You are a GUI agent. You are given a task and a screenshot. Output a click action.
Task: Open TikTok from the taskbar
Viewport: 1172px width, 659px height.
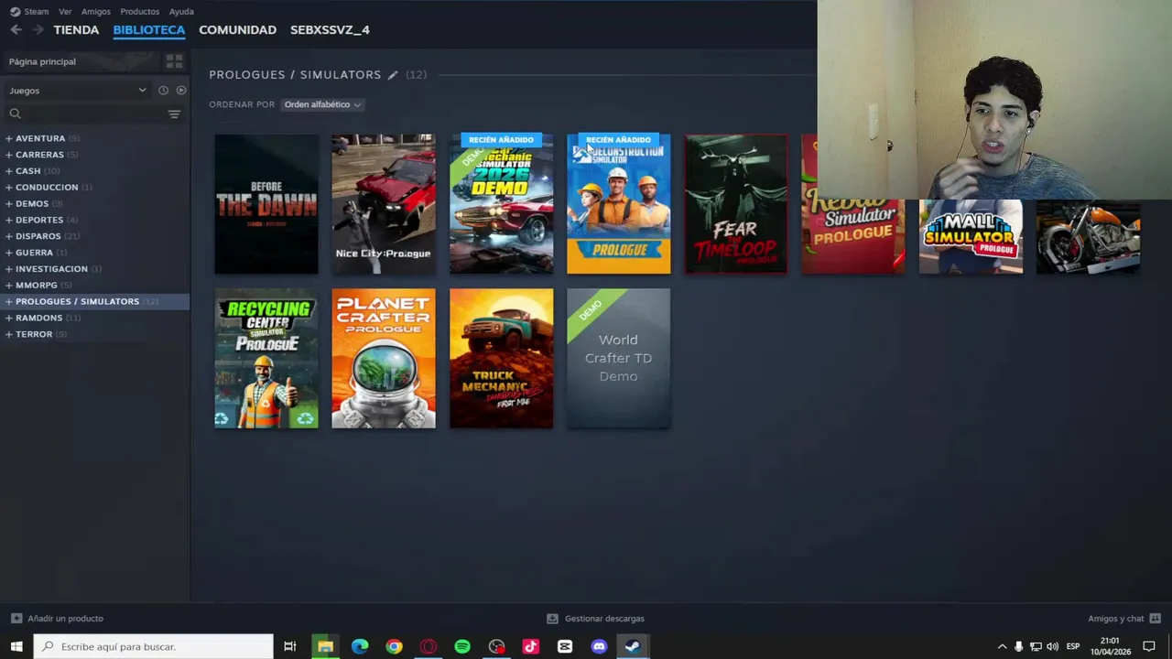[x=530, y=646]
